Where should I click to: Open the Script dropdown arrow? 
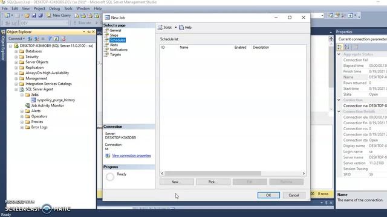176,27
